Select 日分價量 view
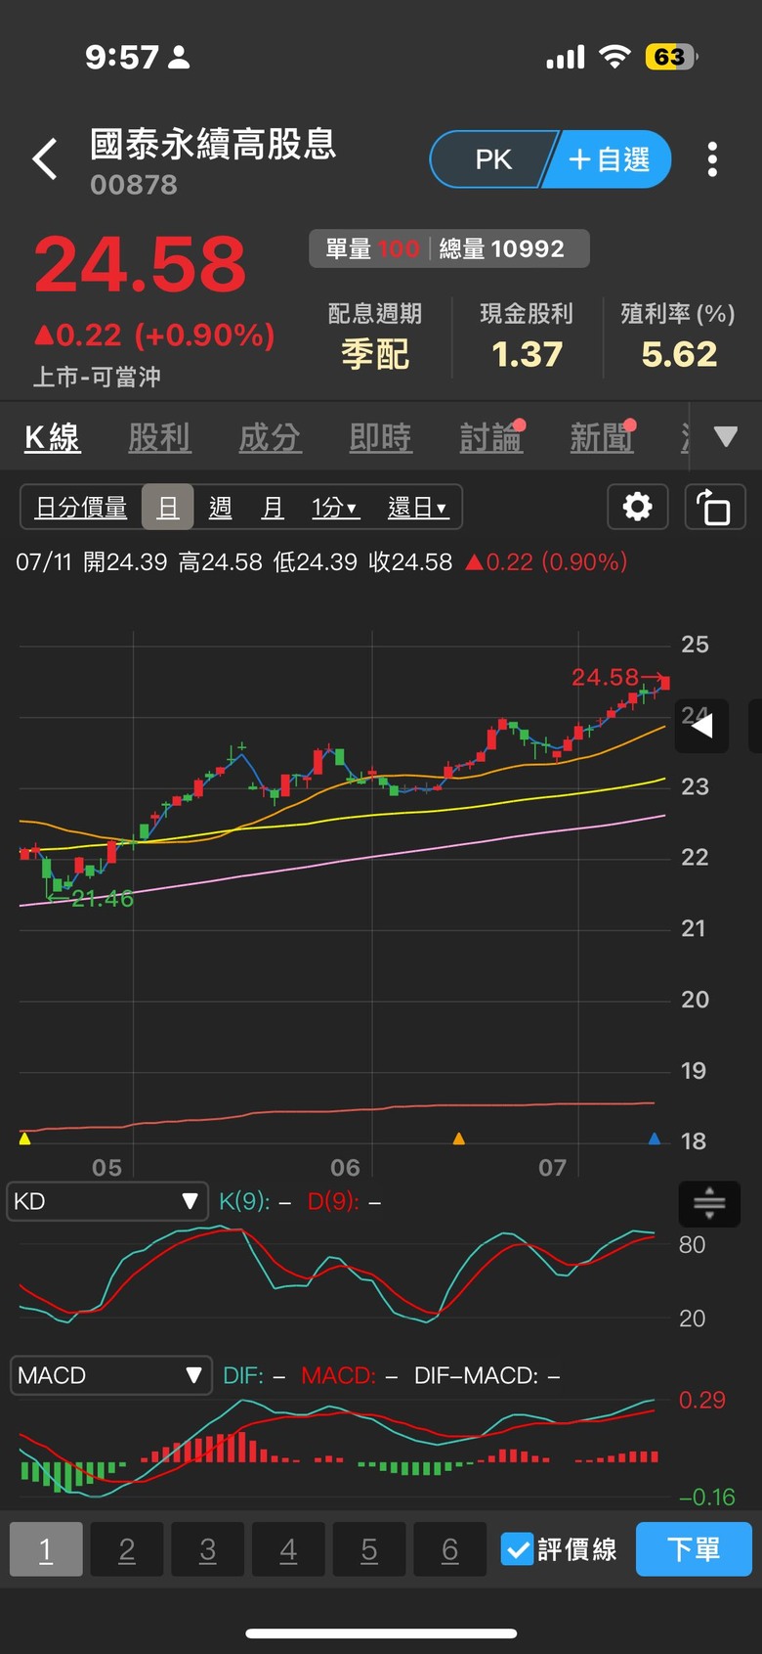 coord(81,508)
